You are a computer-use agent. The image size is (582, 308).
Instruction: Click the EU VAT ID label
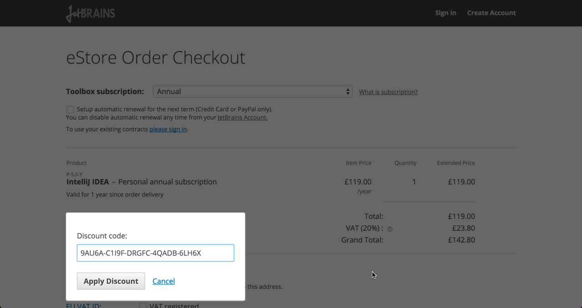tap(84, 306)
